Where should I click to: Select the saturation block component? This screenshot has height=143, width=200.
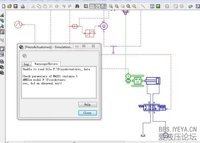pyautogui.click(x=89, y=34)
